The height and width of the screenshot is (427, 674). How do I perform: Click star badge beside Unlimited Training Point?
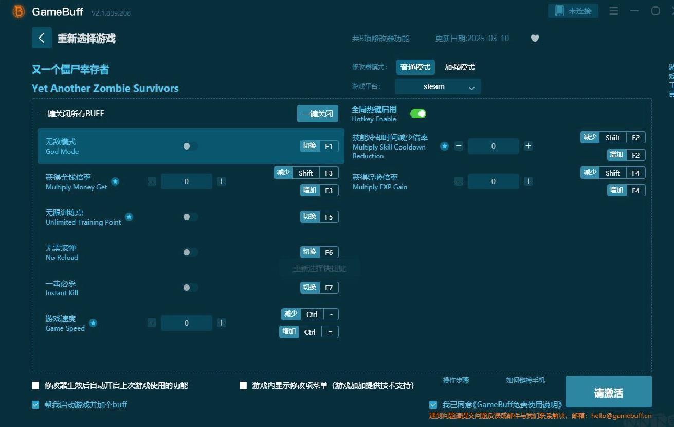(x=129, y=217)
